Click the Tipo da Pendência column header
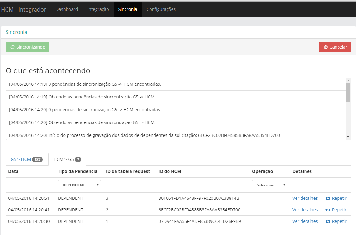356x235 pixels. (x=78, y=171)
